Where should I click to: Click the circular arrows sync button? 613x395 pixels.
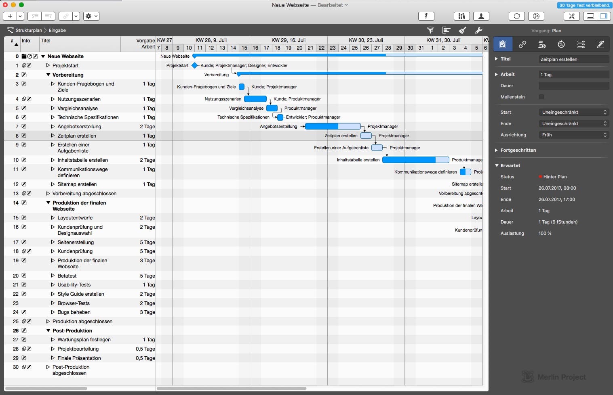click(x=516, y=16)
